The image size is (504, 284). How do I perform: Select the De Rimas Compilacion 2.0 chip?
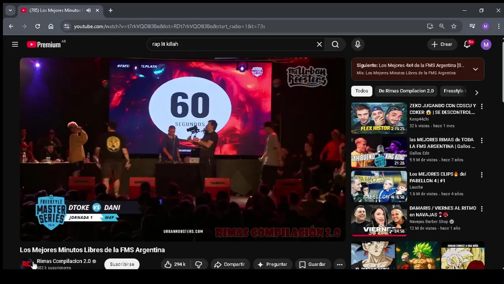point(406,91)
